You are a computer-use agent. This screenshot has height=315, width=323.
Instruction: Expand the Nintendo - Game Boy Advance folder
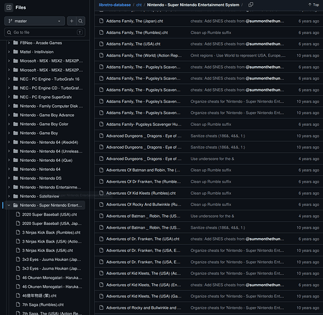coord(9,115)
